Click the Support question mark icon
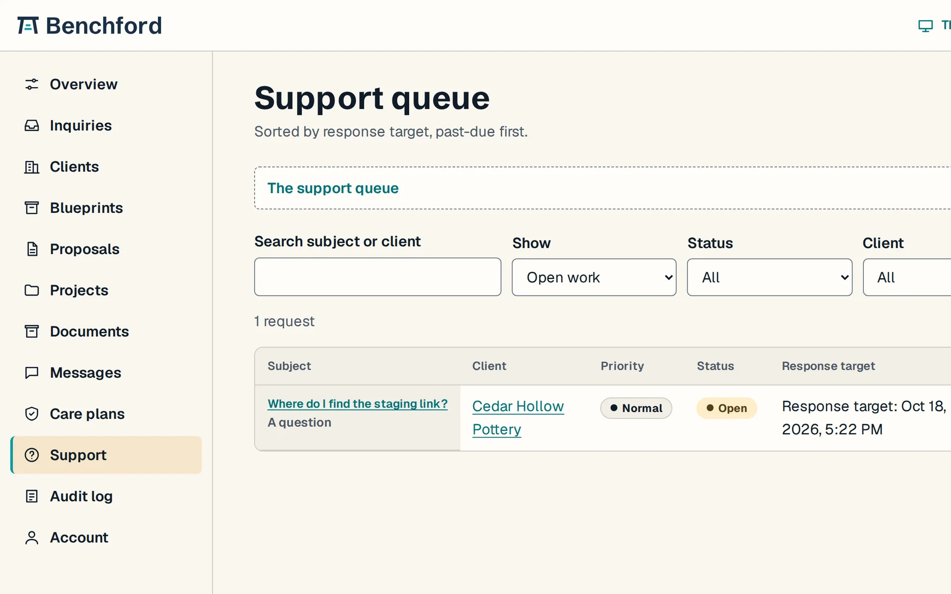 [32, 455]
